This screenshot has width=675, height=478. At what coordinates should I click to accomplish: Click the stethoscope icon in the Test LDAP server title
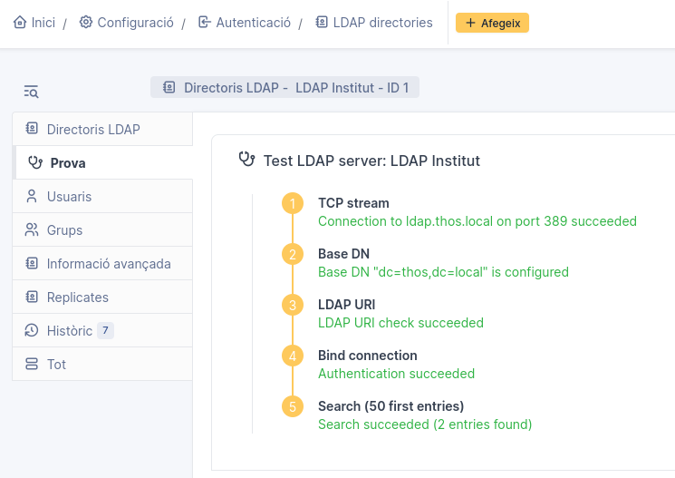(247, 159)
